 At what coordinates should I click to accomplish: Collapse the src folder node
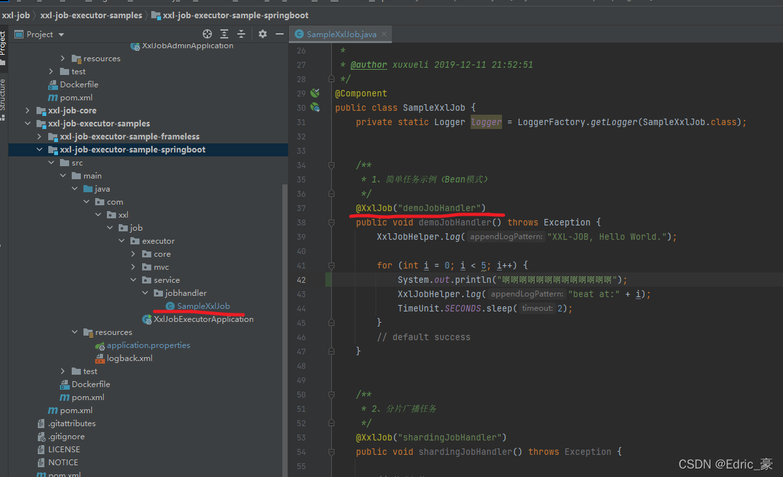click(51, 163)
